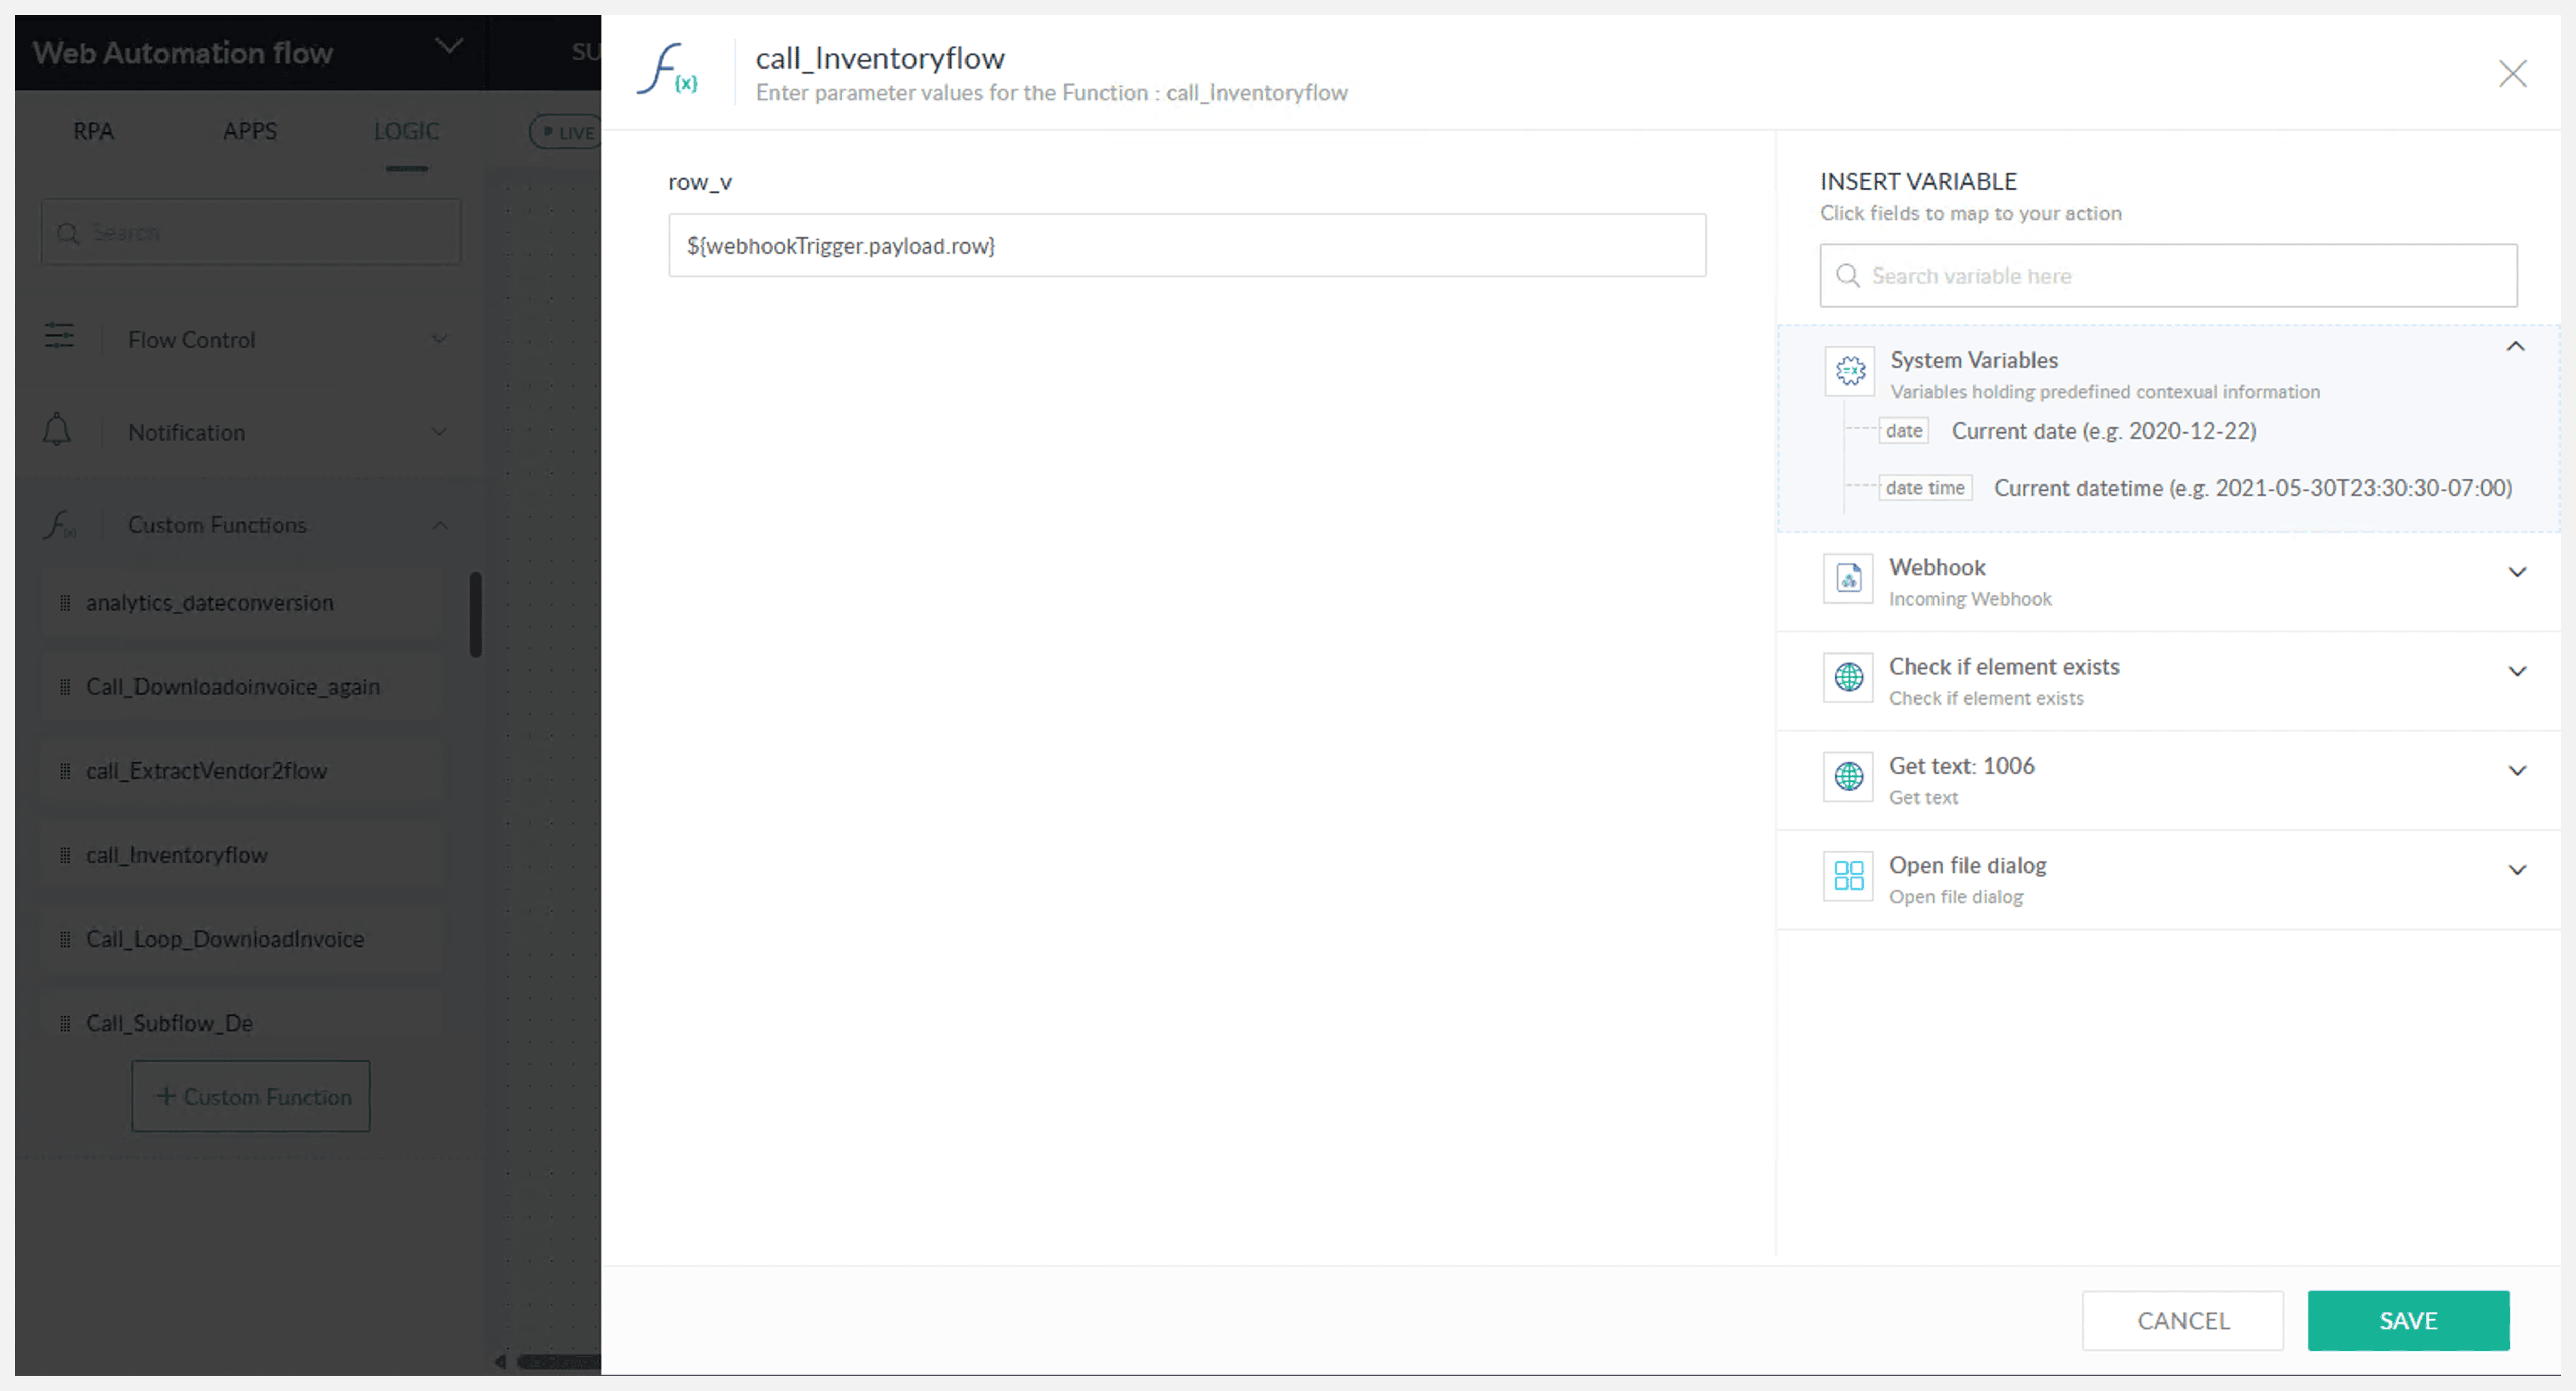Collapse the System Variables section
The width and height of the screenshot is (2576, 1391).
point(2515,347)
